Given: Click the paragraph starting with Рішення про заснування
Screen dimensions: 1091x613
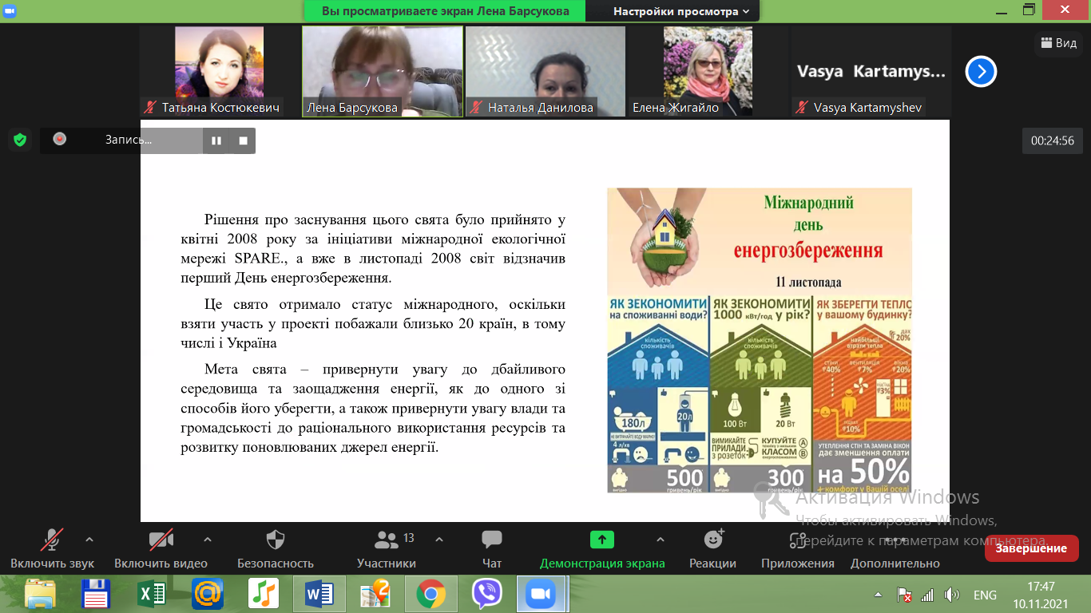Looking at the screenshot, I should 373,249.
